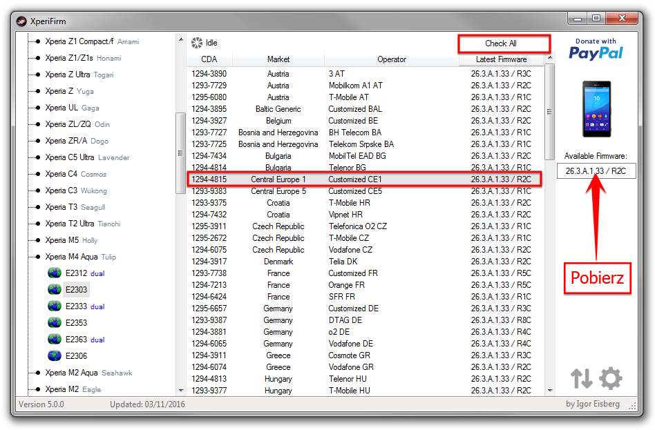This screenshot has height=430, width=655.
Task: Select the 3 AT Austria firmware row
Action: click(365, 73)
